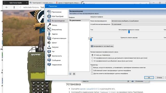This screenshot has height=93, width=166.
Task: Switch to the Task Force Radio tab
Action: coord(16,3)
